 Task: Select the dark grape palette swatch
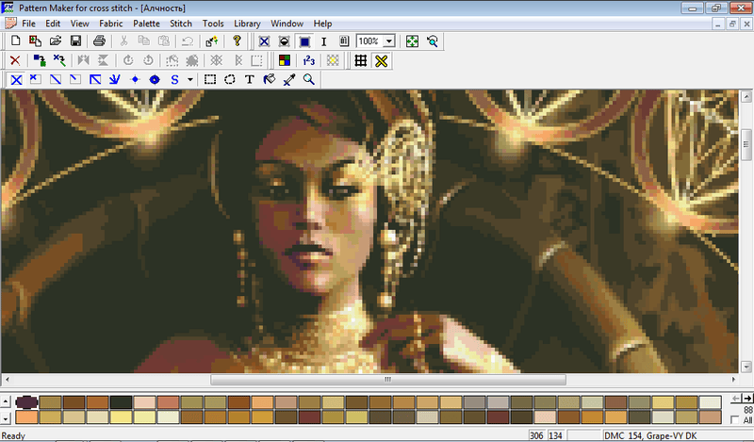click(x=26, y=402)
